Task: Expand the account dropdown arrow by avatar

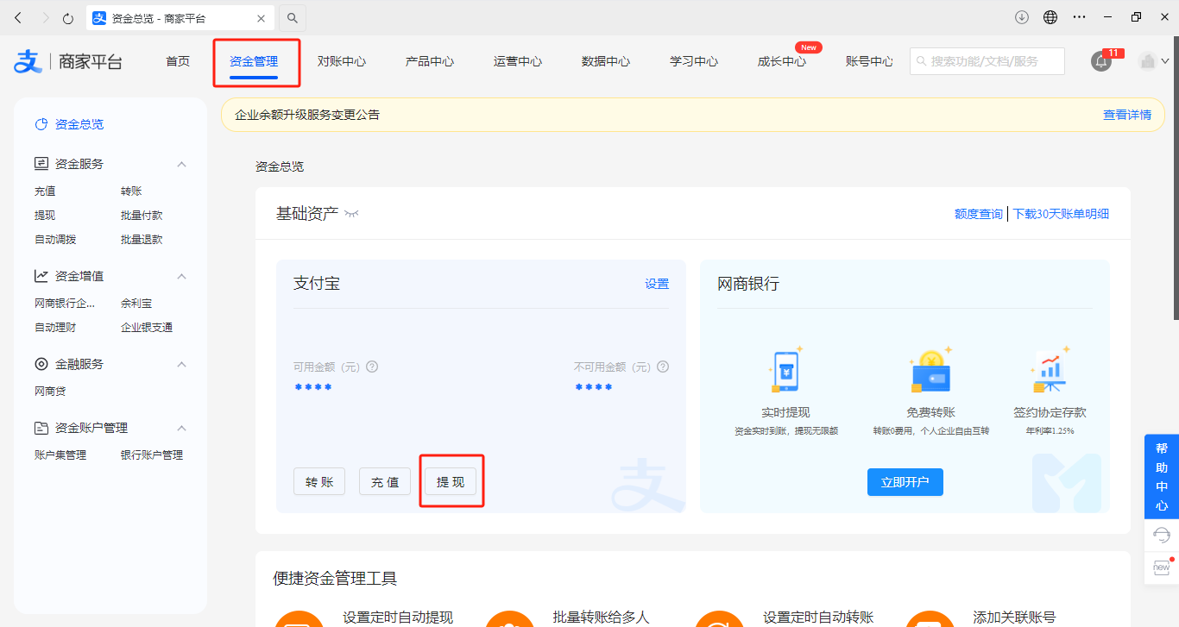Action: tap(1165, 61)
